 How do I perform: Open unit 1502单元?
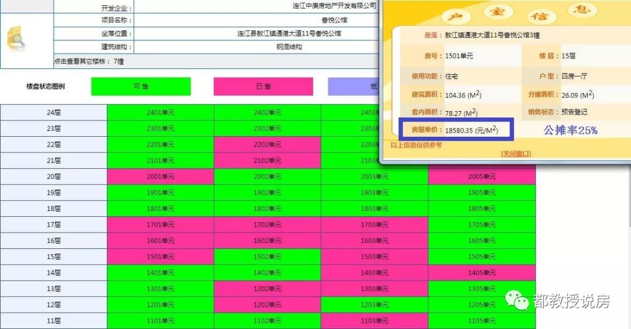pyautogui.click(x=267, y=257)
